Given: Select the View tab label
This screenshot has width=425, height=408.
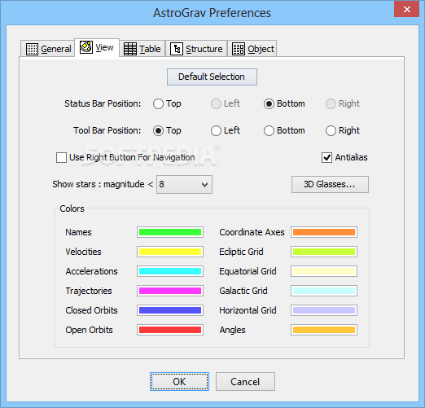Looking at the screenshot, I should pyautogui.click(x=104, y=47).
